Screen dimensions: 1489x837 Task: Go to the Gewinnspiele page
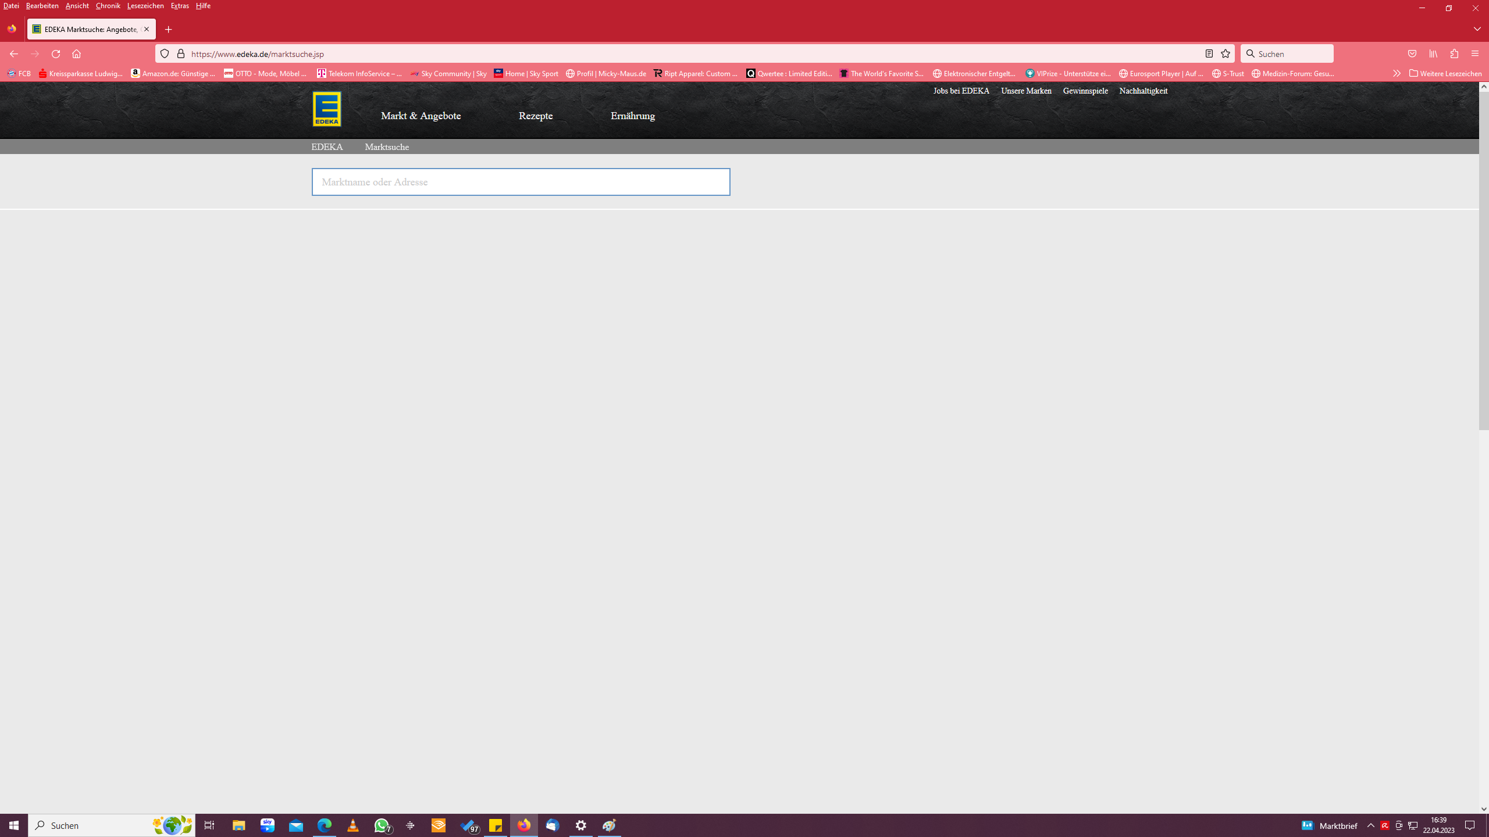click(1085, 91)
